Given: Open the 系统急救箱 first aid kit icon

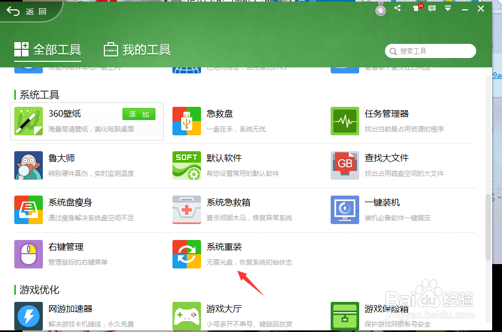Looking at the screenshot, I should pyautogui.click(x=187, y=210).
